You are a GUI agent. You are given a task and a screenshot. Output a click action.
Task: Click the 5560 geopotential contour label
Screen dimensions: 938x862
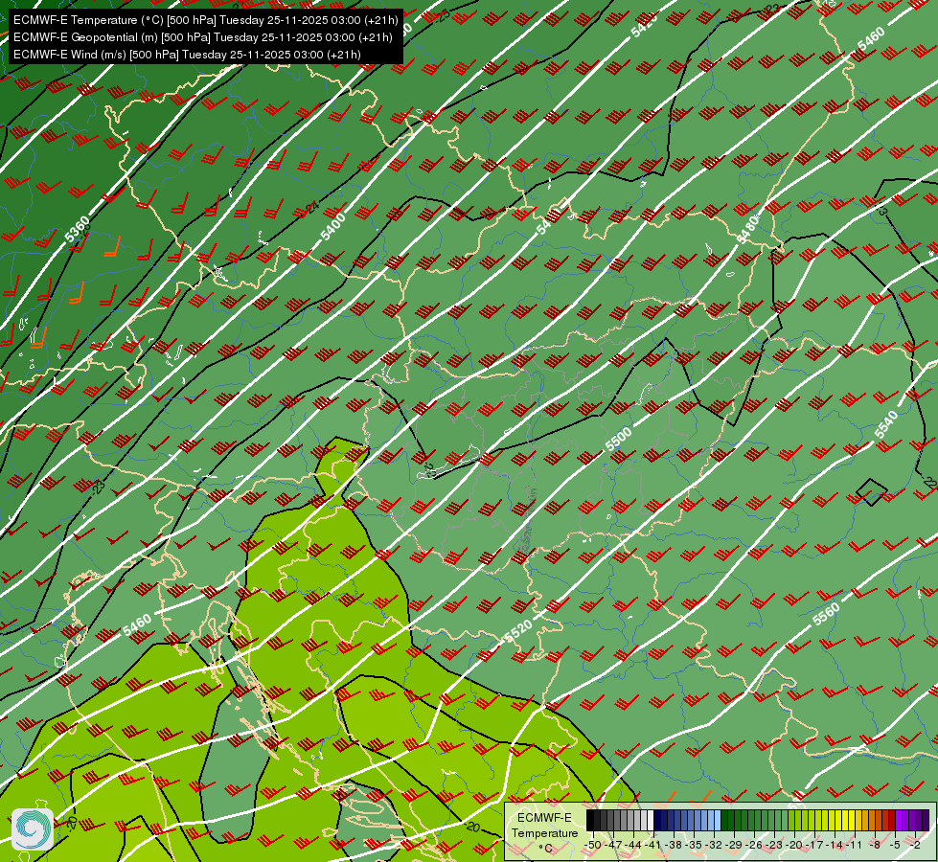click(826, 614)
